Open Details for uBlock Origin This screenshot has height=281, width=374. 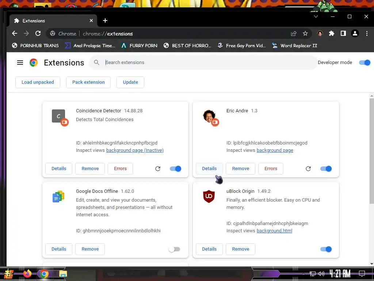pos(209,249)
